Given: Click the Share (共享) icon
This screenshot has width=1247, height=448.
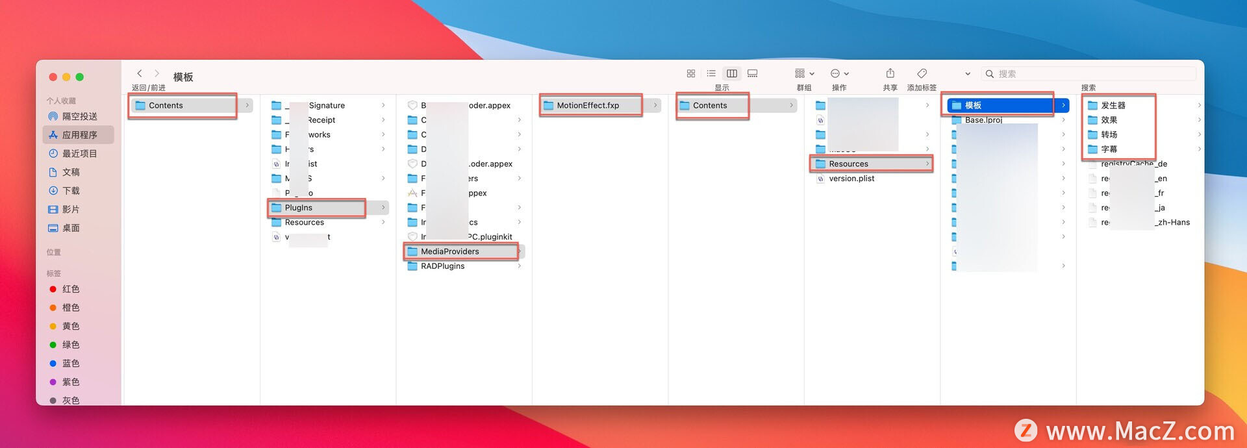Looking at the screenshot, I should (x=890, y=73).
